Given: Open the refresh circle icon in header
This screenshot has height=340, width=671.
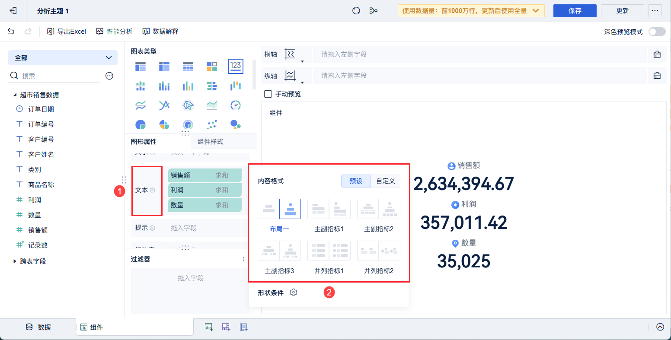Looking at the screenshot, I should pyautogui.click(x=356, y=11).
